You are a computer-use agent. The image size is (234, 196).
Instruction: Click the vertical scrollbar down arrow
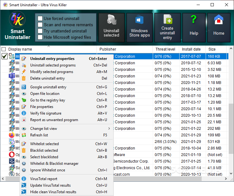click(231, 174)
